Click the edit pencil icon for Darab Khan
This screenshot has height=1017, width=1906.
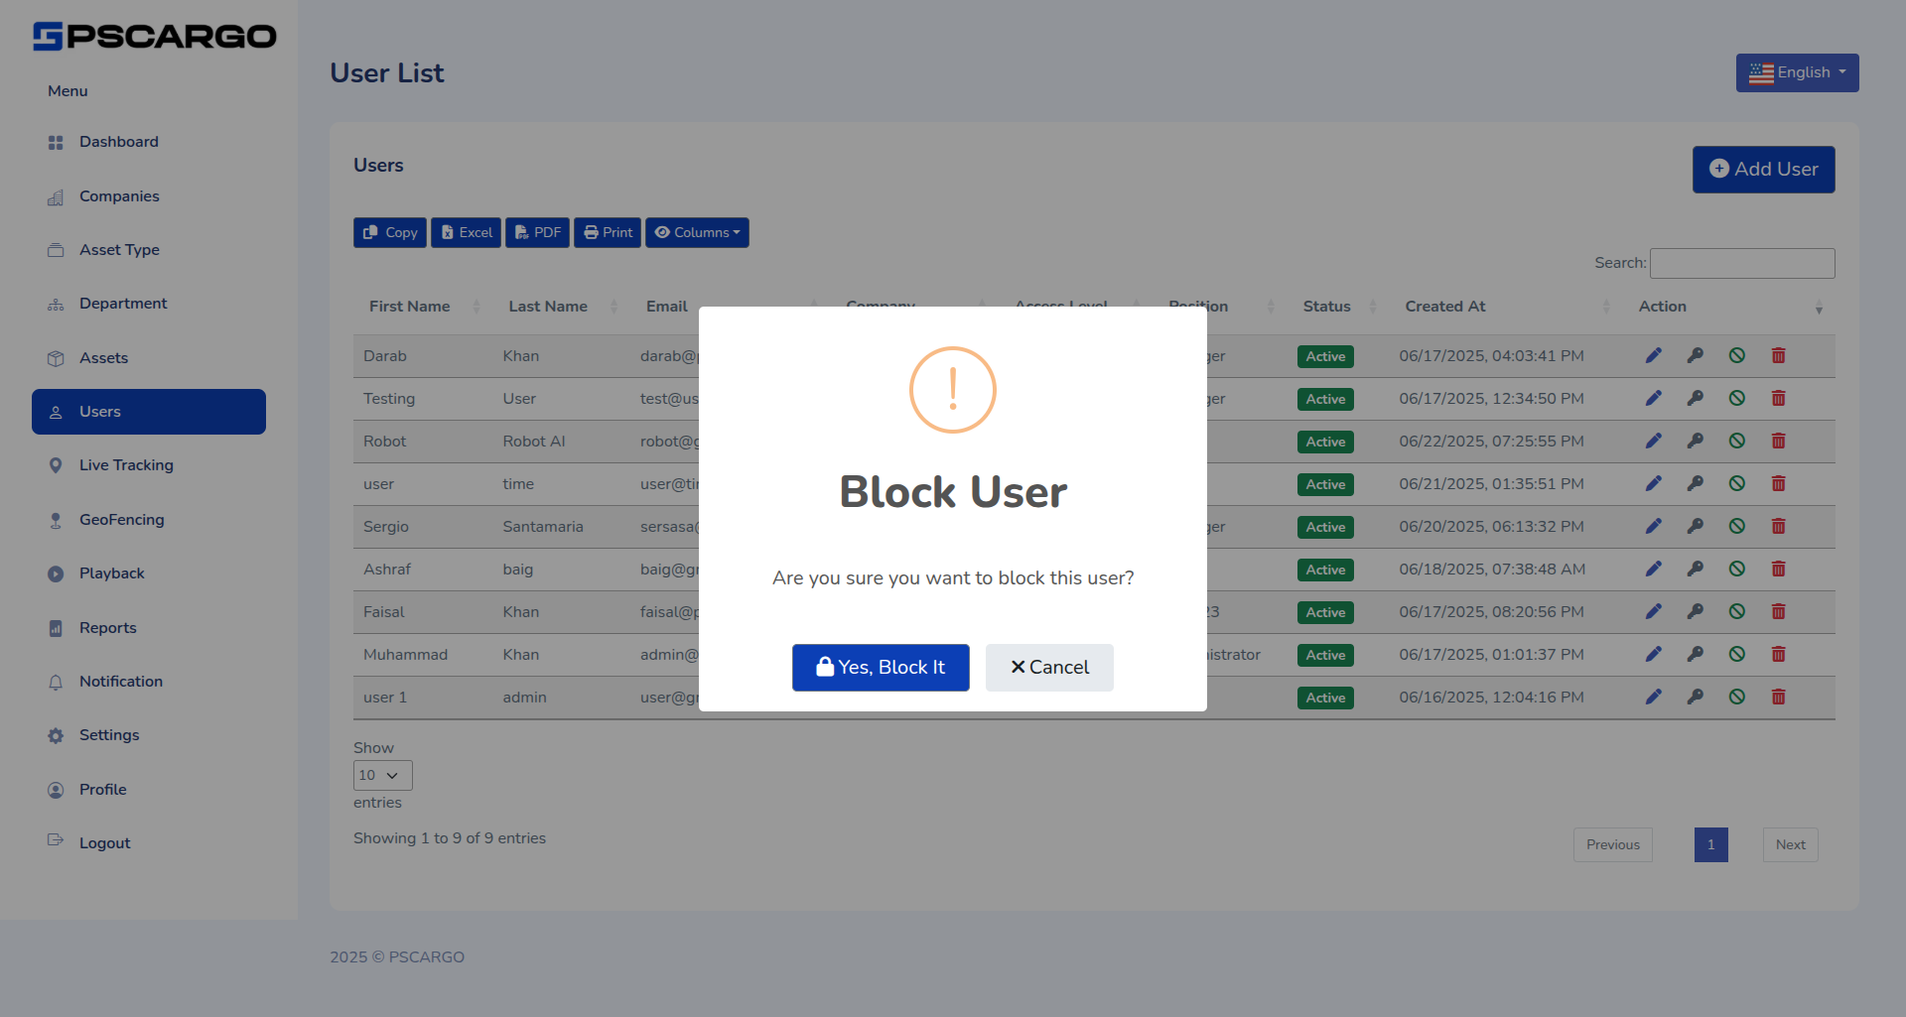click(x=1654, y=355)
